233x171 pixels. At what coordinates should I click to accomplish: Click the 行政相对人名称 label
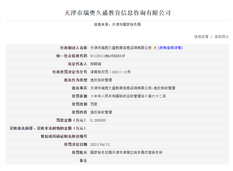coord(74,48)
